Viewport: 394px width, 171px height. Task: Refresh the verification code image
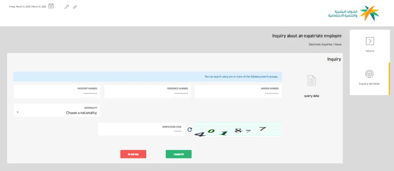pos(189,130)
